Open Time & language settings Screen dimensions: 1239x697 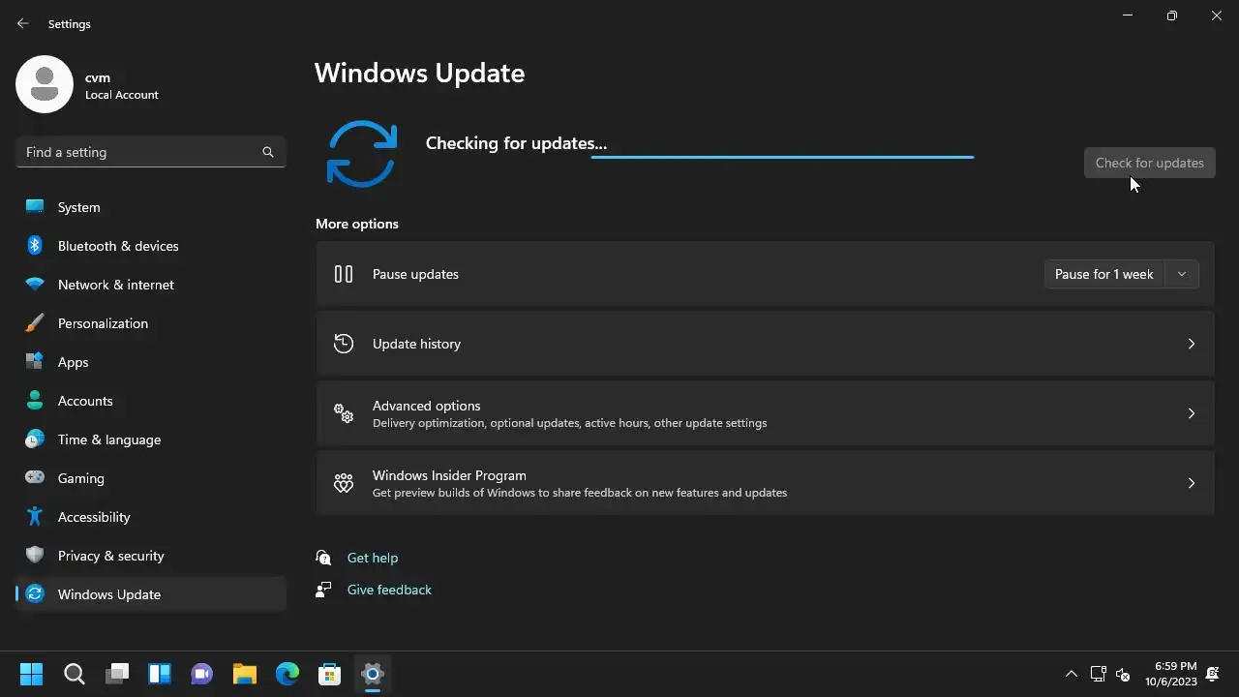[109, 439]
